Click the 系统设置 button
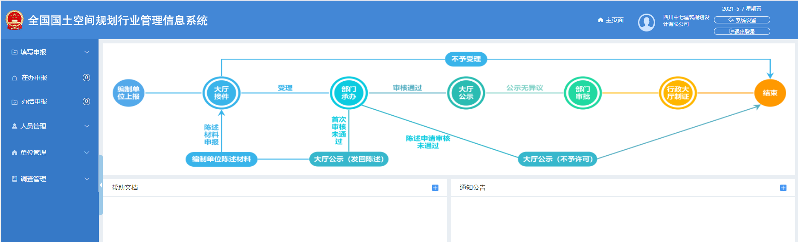 click(742, 20)
